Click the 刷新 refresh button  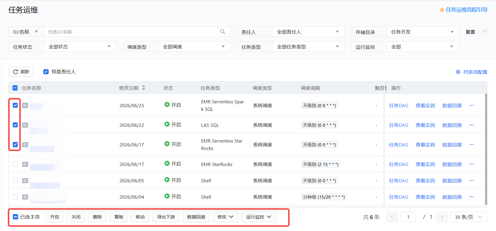21,72
